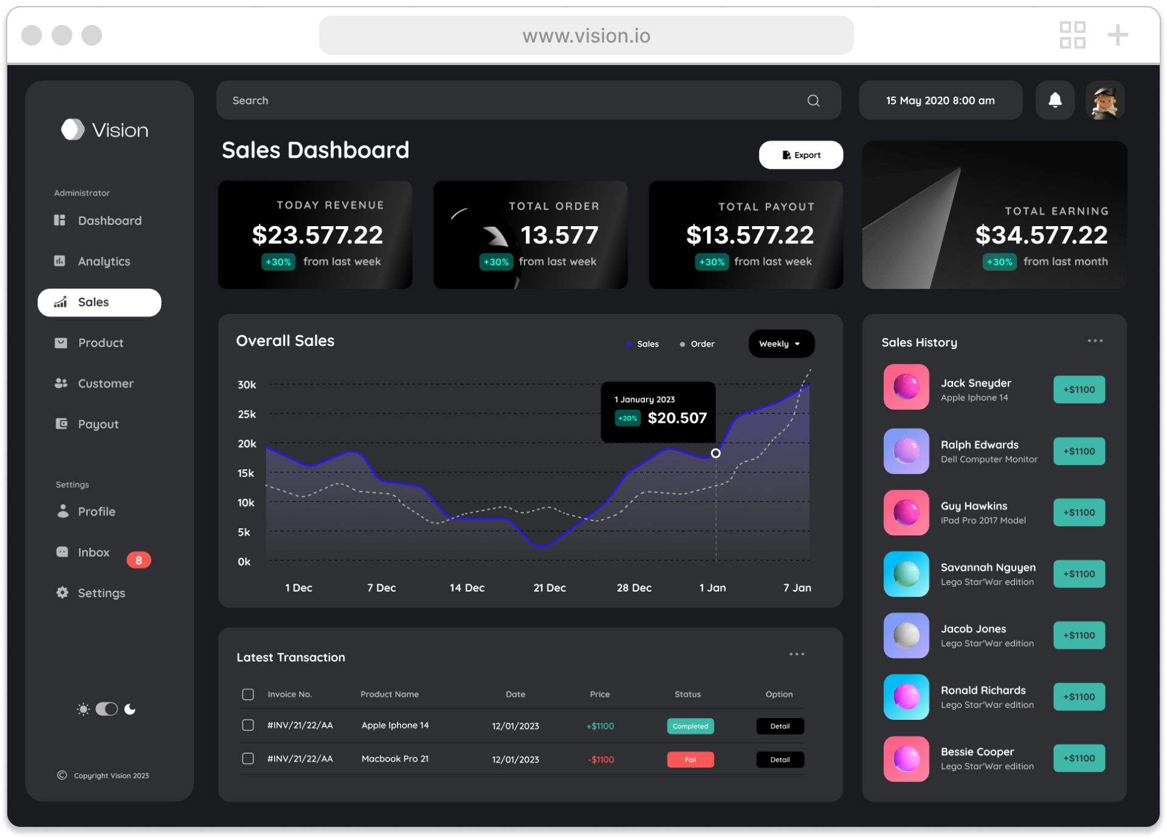Click the sun light-mode icon
This screenshot has height=839, width=1167.
tap(83, 709)
